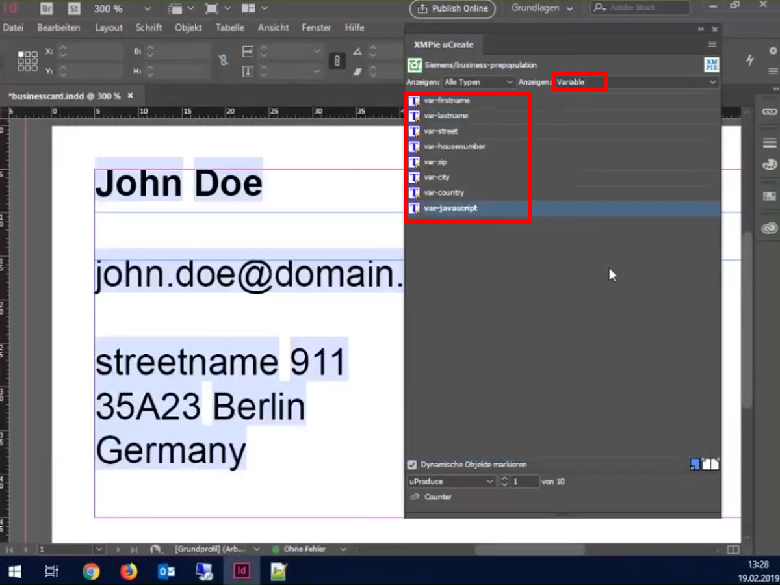Image resolution: width=780 pixels, height=585 pixels.
Task: Click the control panel settings gear icon
Action: pyautogui.click(x=772, y=51)
